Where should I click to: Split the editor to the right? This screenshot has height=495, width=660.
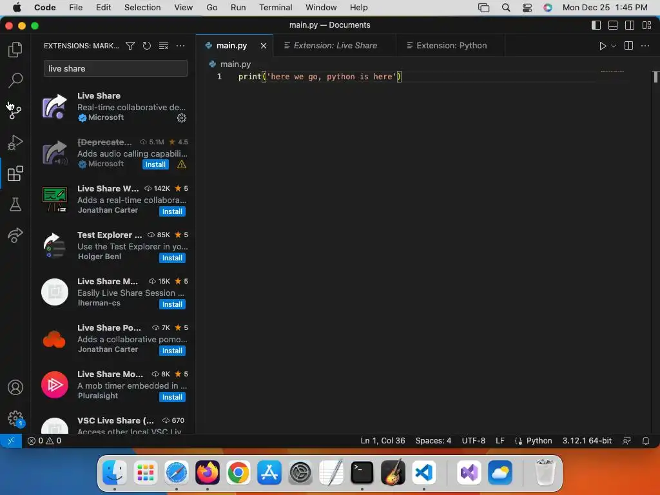click(628, 46)
